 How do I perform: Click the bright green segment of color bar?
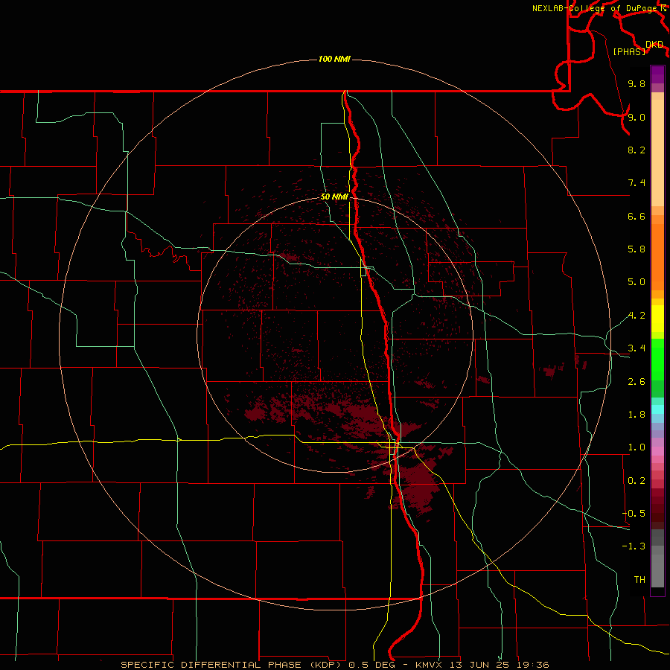point(657,359)
